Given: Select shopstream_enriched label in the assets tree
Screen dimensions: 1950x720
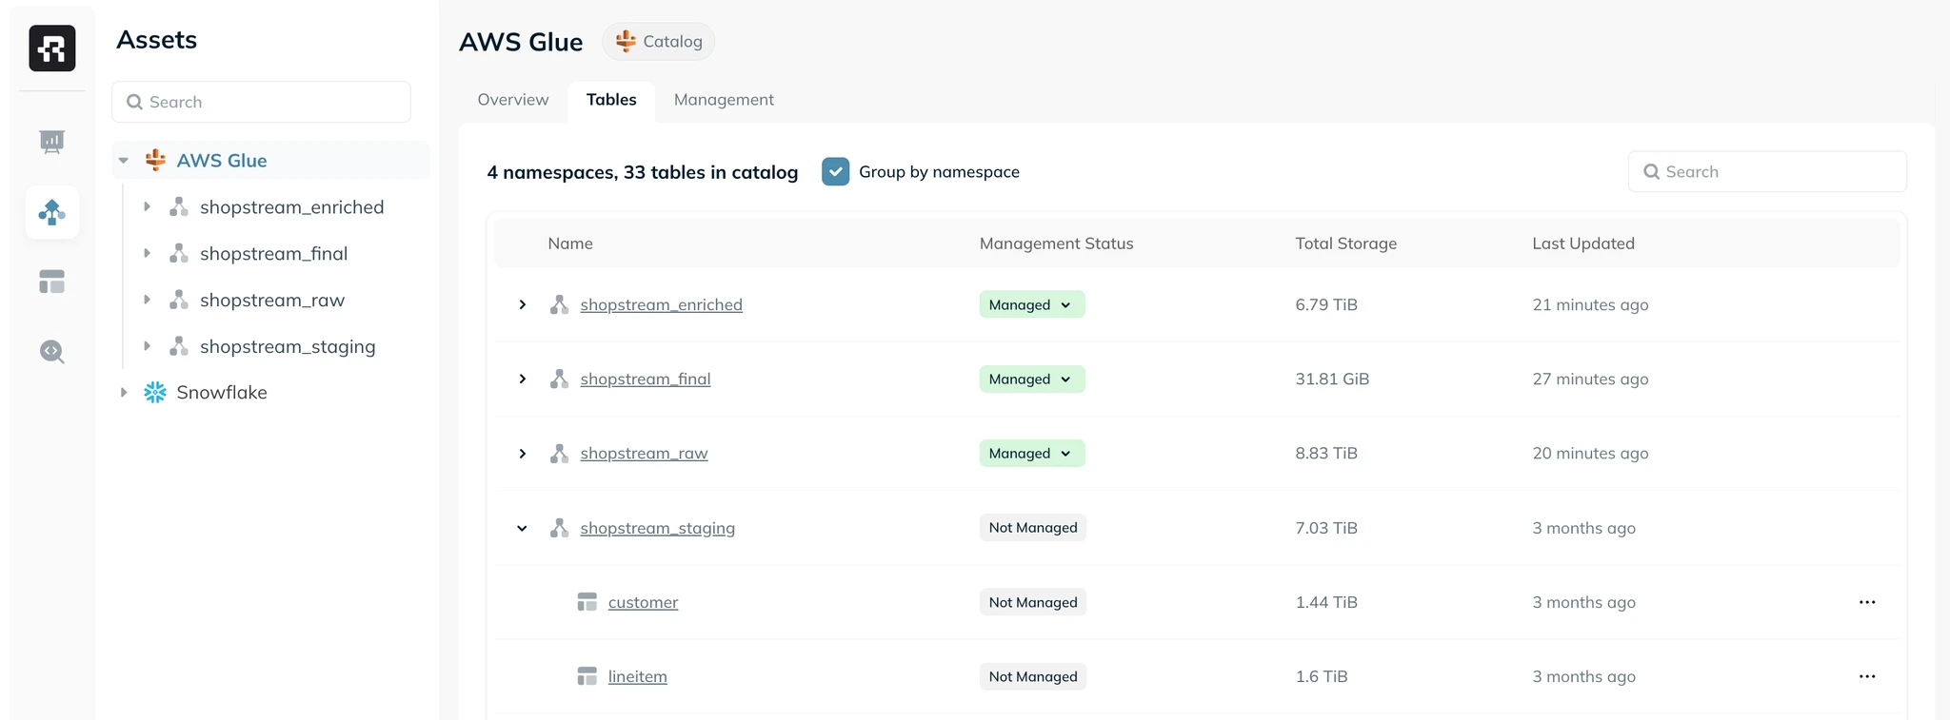Looking at the screenshot, I should (x=292, y=206).
